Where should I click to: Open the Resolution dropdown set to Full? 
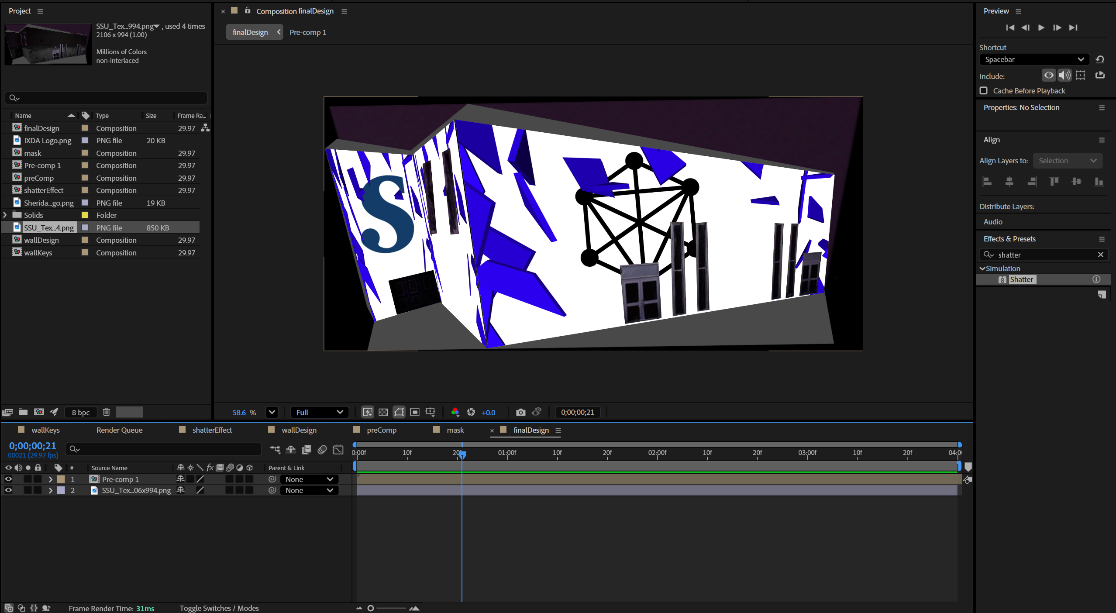tap(319, 412)
